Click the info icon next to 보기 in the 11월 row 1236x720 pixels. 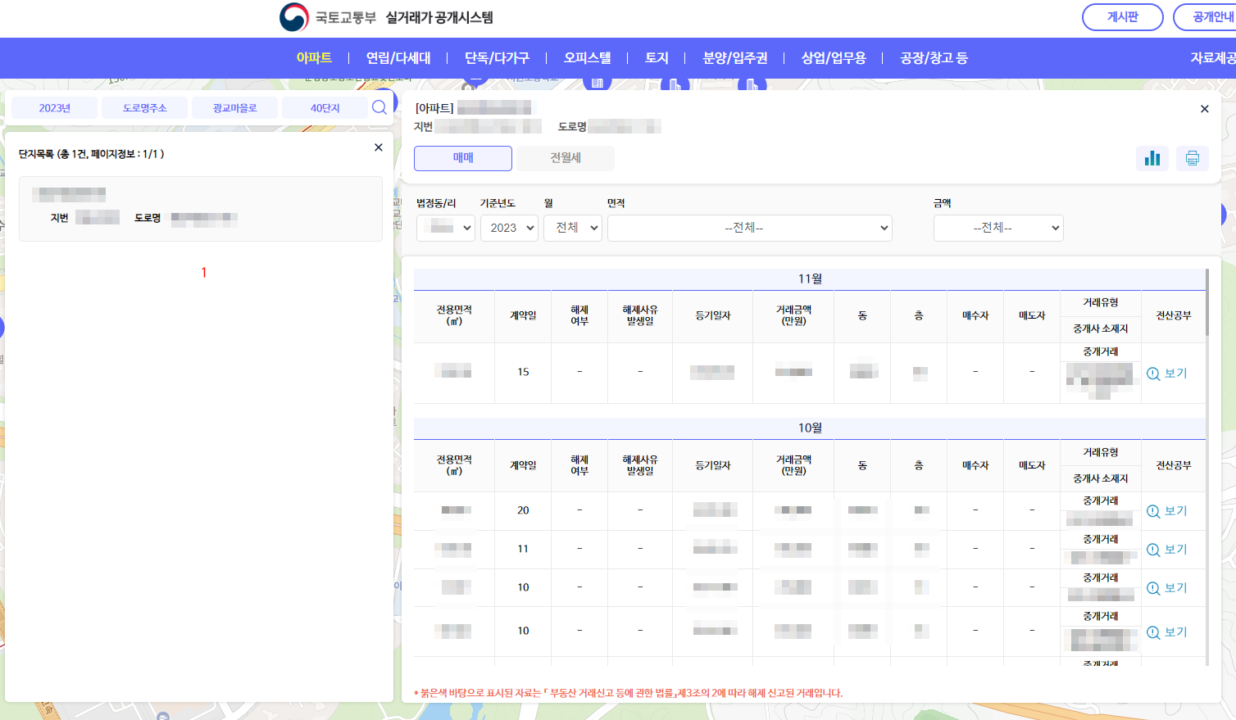(x=1153, y=373)
